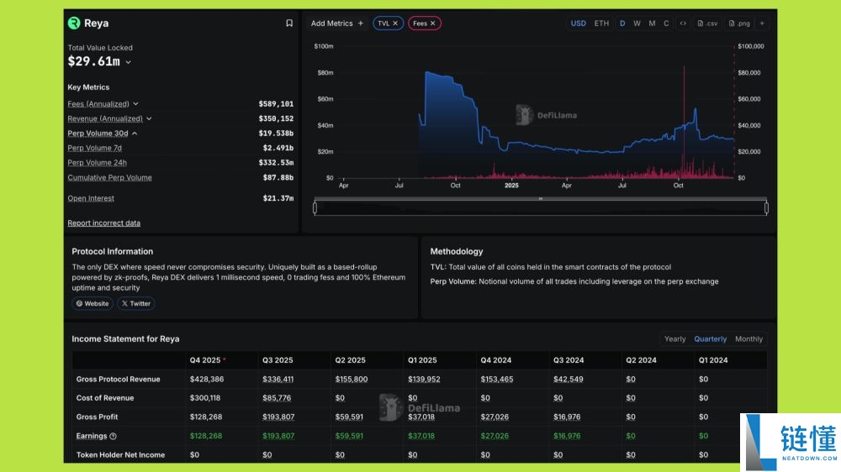The height and width of the screenshot is (472, 841).
Task: Switch income statement to Monthly
Action: point(748,338)
